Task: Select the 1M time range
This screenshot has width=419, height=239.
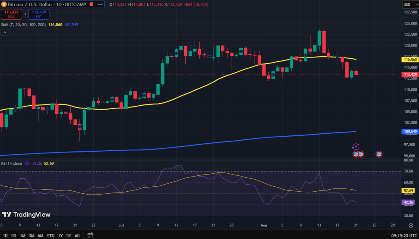Action: tap(23, 236)
